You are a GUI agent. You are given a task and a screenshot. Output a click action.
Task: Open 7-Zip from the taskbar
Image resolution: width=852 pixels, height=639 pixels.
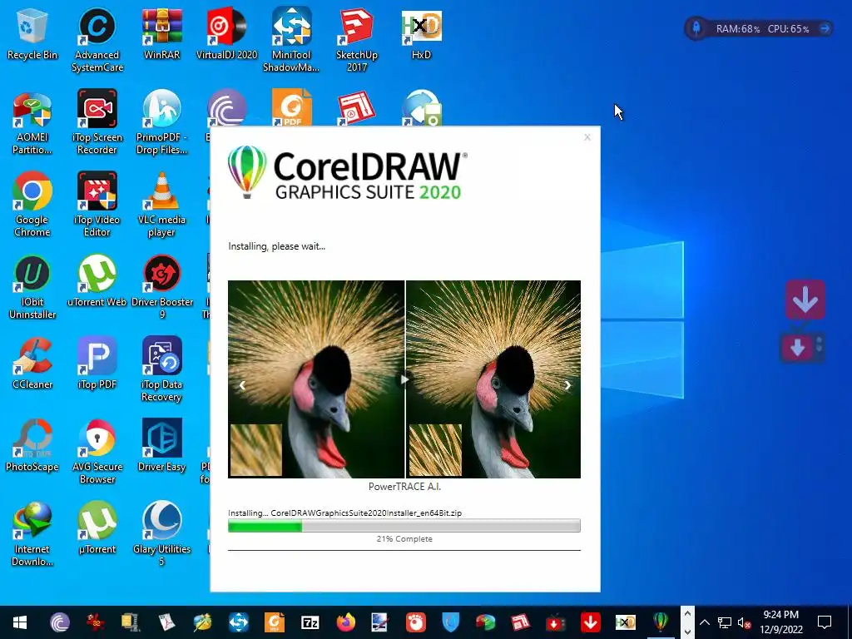pyautogui.click(x=310, y=622)
